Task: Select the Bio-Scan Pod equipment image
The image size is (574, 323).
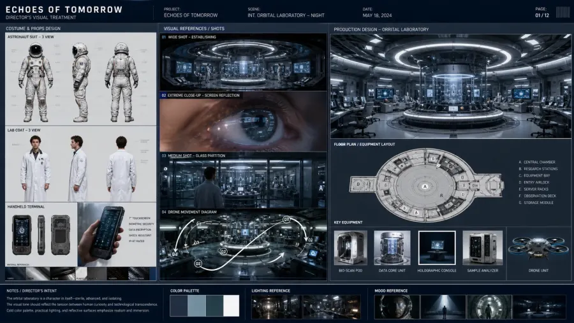Action: click(x=350, y=248)
